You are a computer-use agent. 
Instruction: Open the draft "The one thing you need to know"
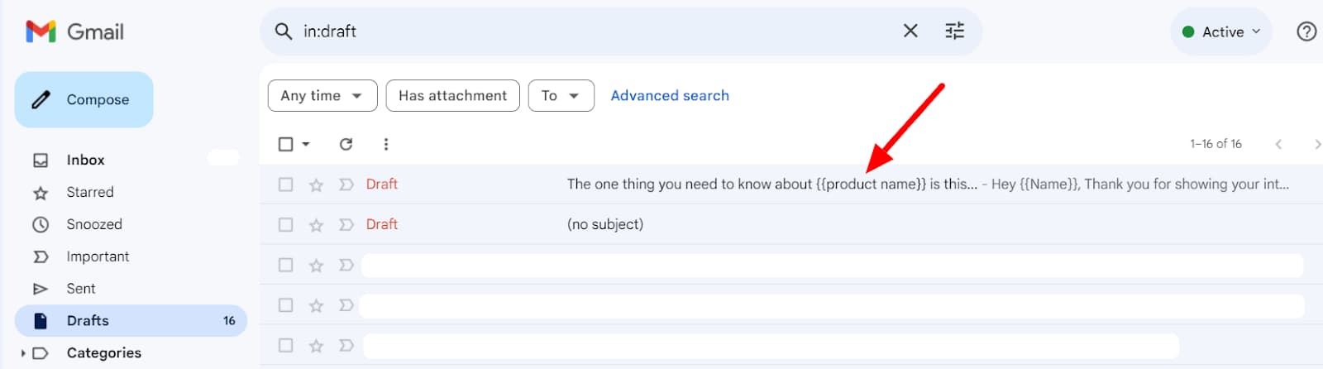click(x=791, y=184)
